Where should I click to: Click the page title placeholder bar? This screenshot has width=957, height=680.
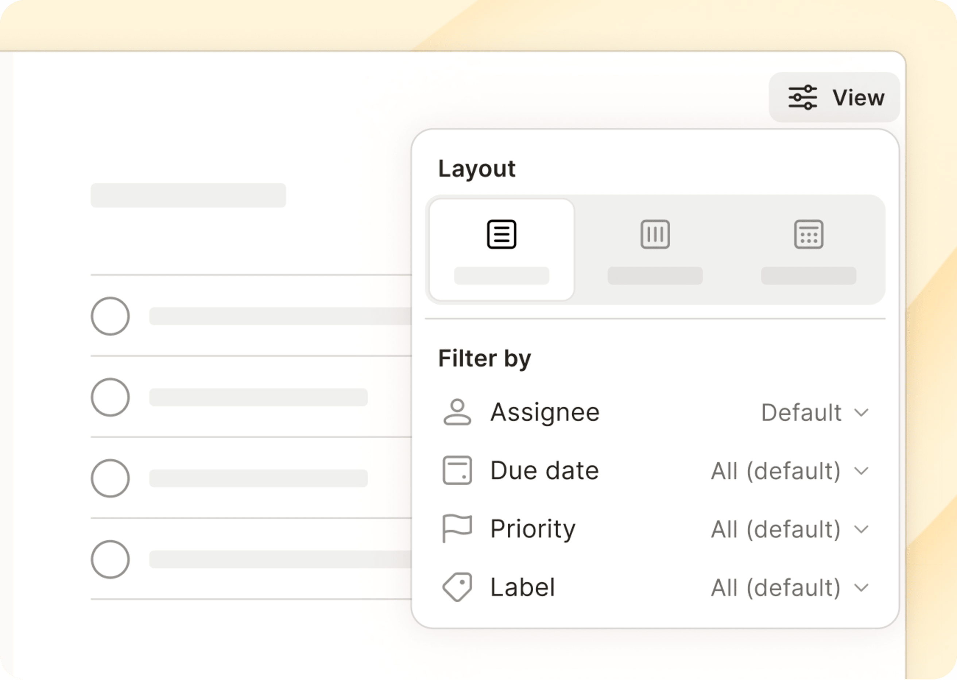[188, 194]
